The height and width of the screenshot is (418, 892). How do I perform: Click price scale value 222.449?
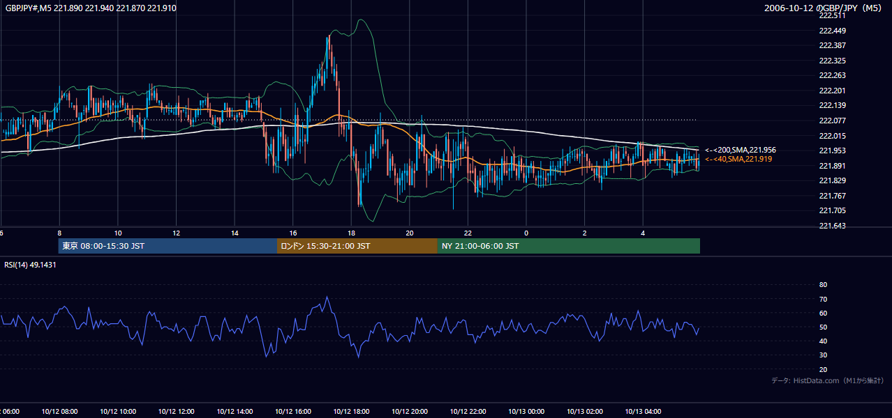(833, 31)
